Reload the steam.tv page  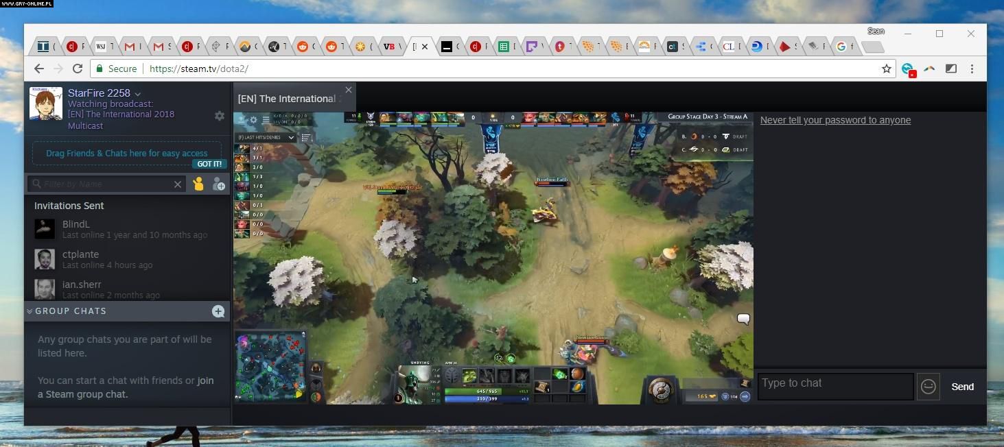coord(78,69)
